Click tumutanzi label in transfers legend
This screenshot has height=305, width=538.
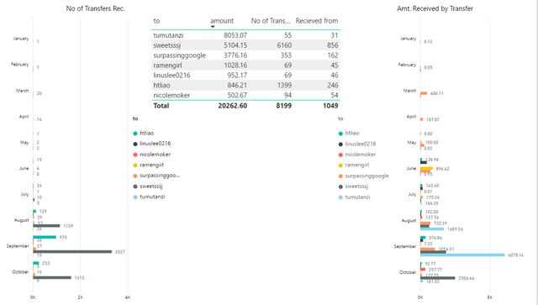pyautogui.click(x=152, y=197)
